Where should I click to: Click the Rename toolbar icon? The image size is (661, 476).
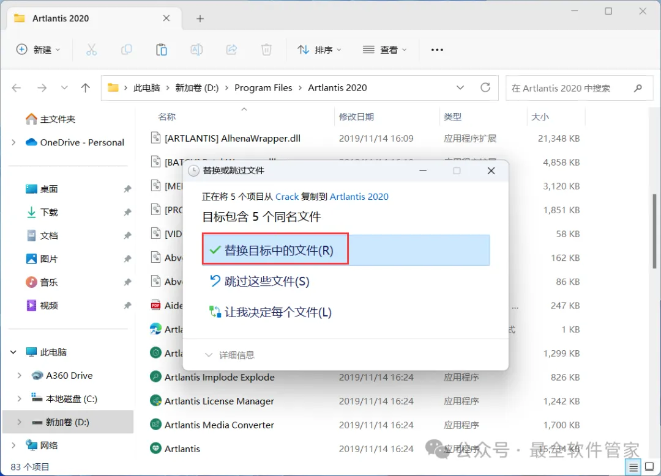(196, 49)
